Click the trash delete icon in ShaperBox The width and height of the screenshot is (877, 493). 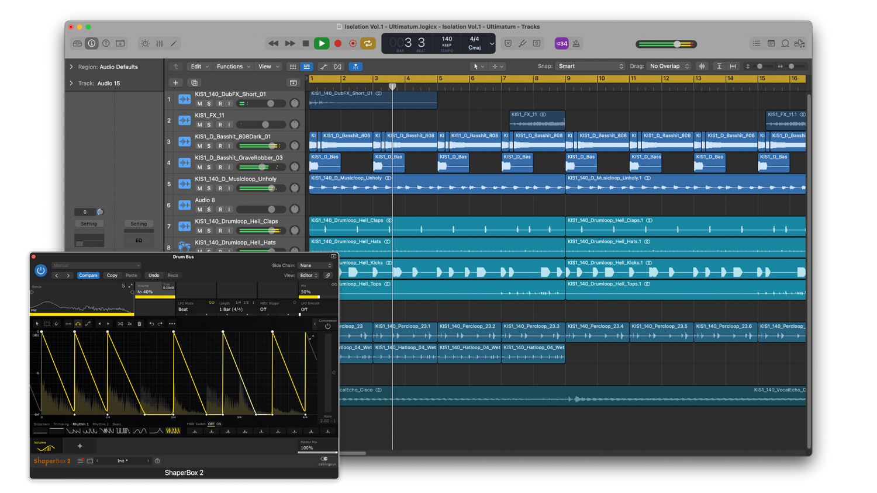click(139, 324)
